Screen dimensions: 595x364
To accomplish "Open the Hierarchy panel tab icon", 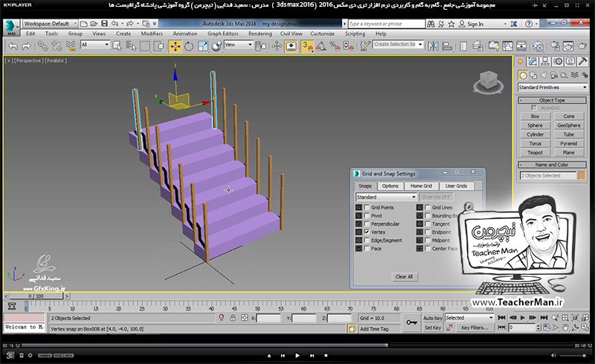I will tap(545, 62).
